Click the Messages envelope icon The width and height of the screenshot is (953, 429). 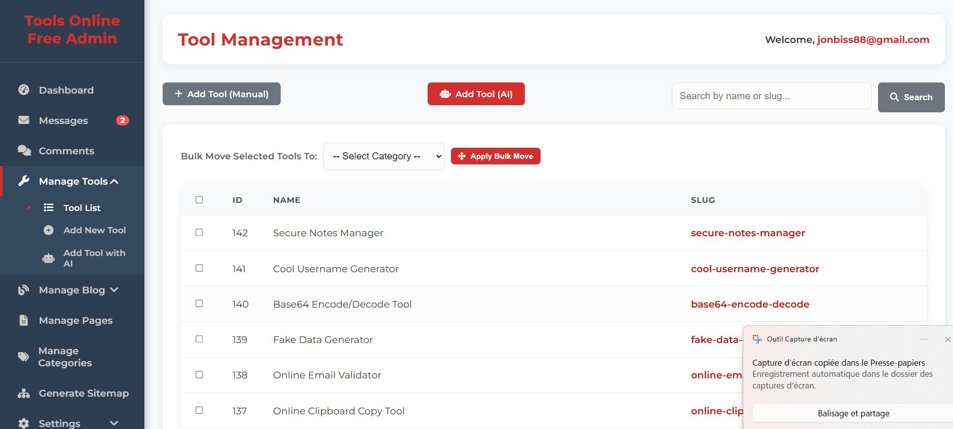[24, 120]
